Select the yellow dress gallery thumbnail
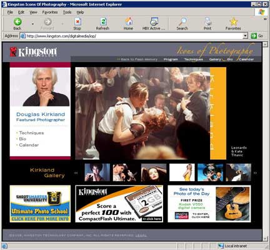 coord(182,172)
